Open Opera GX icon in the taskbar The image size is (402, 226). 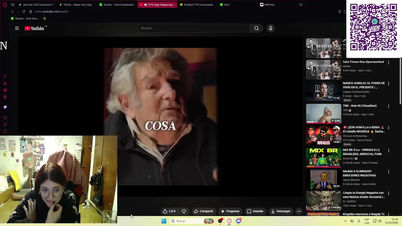point(229,221)
